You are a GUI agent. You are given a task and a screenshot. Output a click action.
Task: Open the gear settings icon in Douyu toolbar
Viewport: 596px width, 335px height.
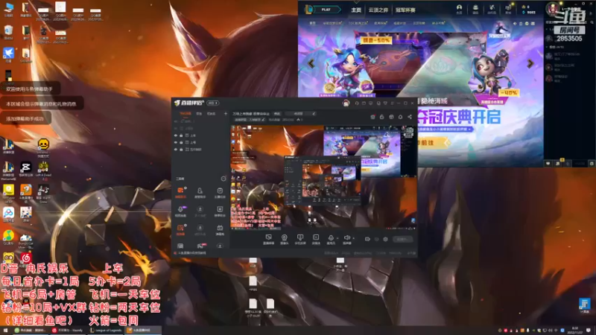click(x=385, y=239)
